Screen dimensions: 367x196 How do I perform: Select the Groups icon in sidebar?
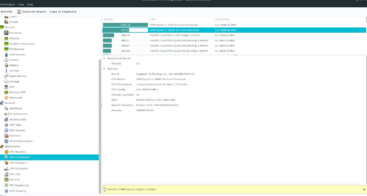[6, 22]
